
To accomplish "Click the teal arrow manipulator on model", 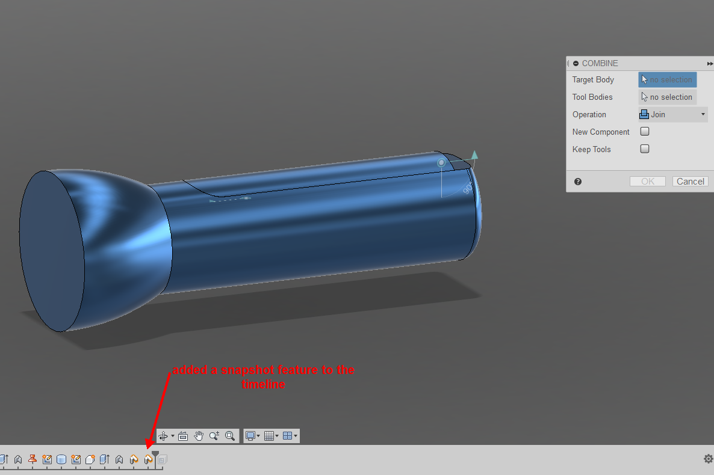I will [x=474, y=155].
